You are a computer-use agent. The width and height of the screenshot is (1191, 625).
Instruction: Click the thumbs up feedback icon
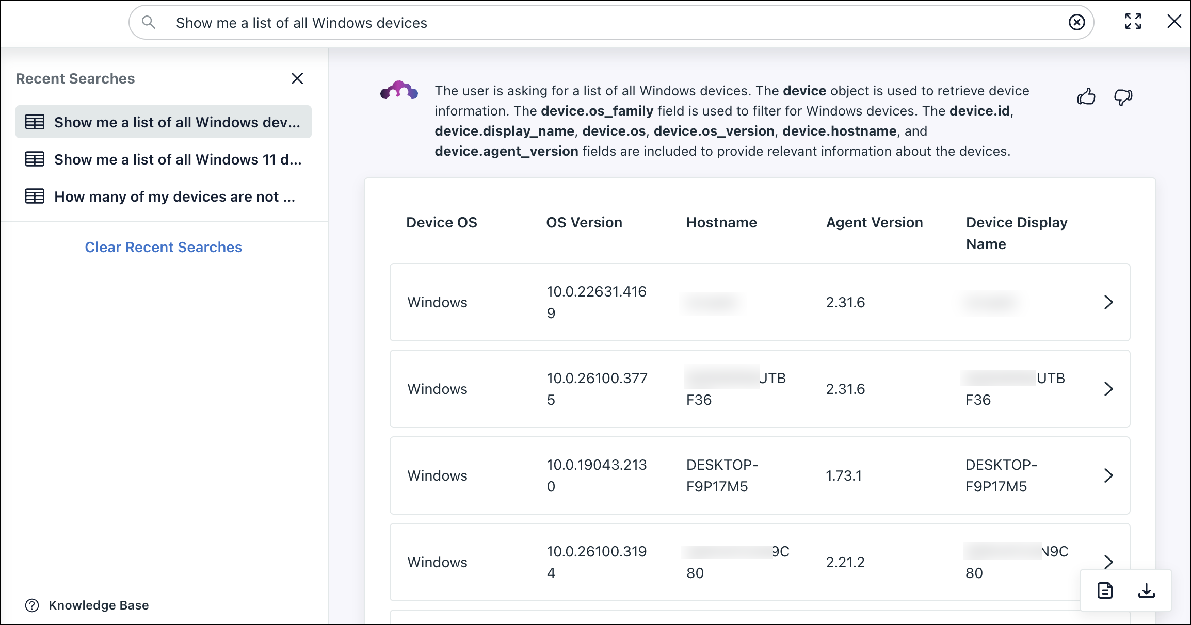[x=1086, y=97]
